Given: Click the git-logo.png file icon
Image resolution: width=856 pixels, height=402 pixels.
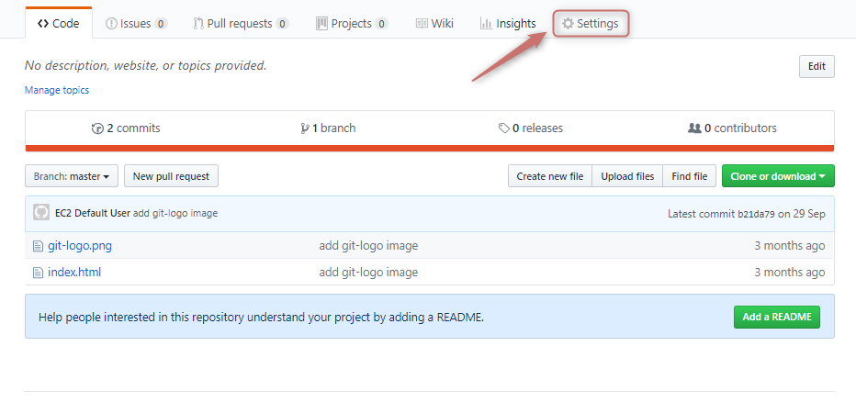Looking at the screenshot, I should (x=38, y=246).
